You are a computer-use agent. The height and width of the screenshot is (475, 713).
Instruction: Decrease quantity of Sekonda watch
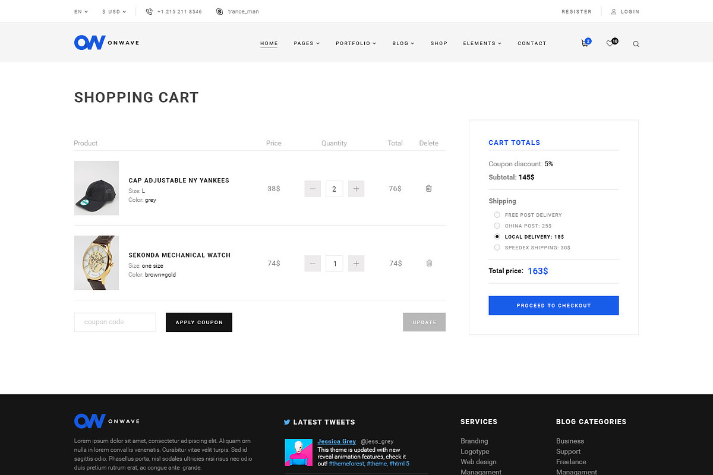tap(313, 264)
